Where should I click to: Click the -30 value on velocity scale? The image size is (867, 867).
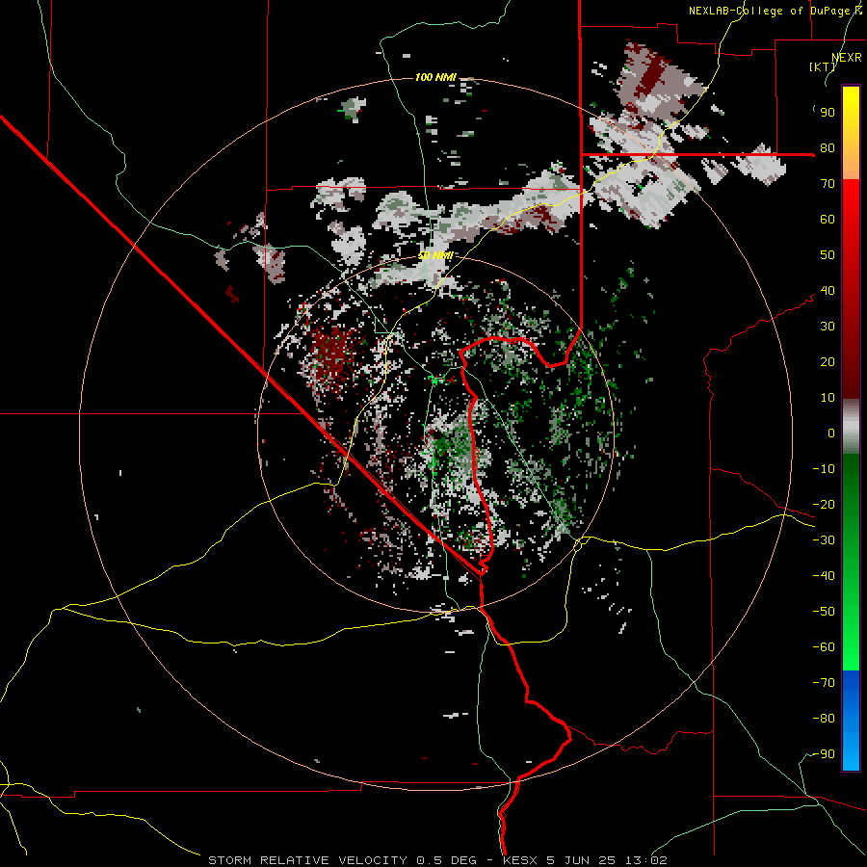(824, 540)
